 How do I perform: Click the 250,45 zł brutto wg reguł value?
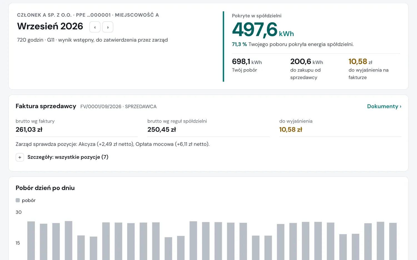pyautogui.click(x=162, y=130)
